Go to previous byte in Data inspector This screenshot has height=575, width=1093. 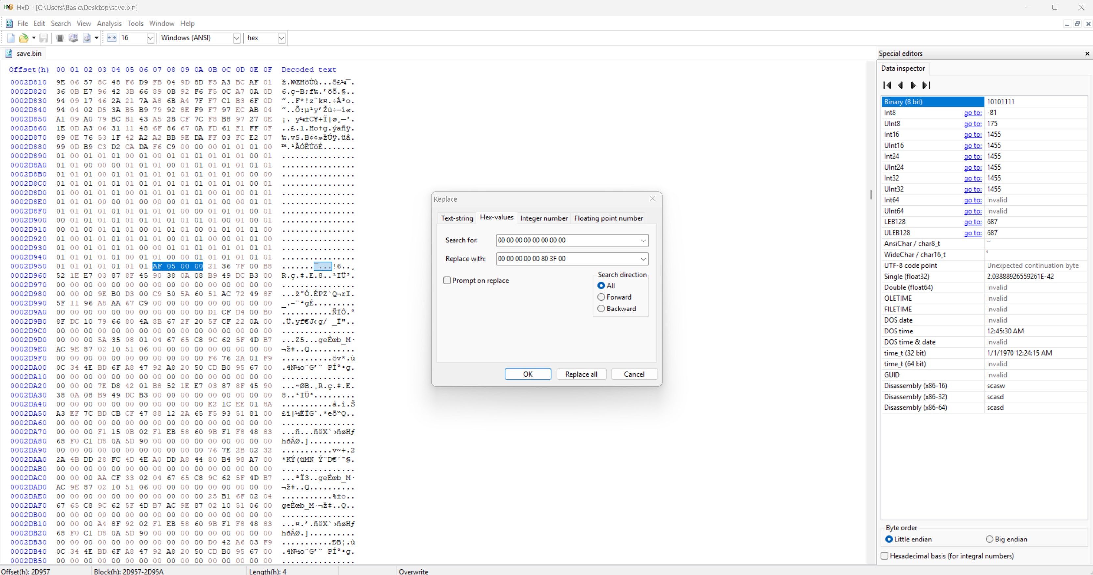900,85
